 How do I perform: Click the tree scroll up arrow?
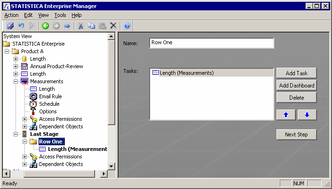[x=111, y=36]
